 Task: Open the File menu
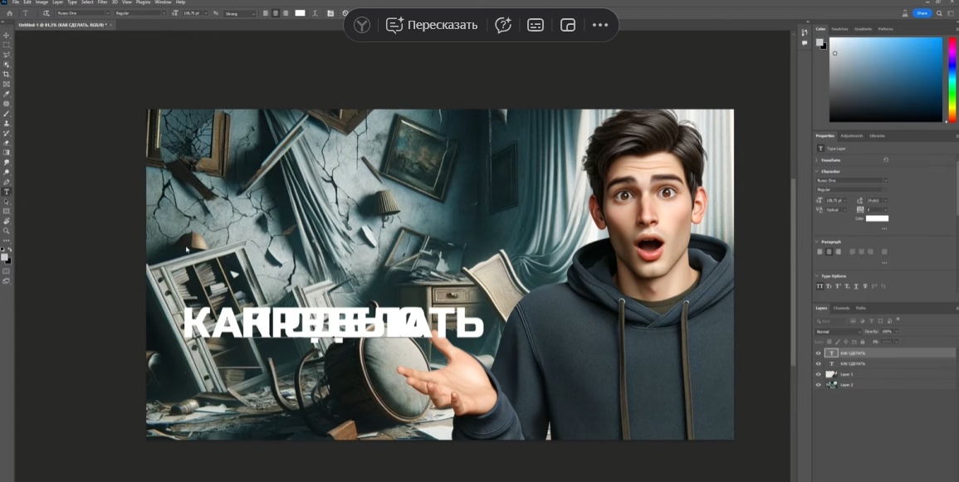tap(15, 2)
